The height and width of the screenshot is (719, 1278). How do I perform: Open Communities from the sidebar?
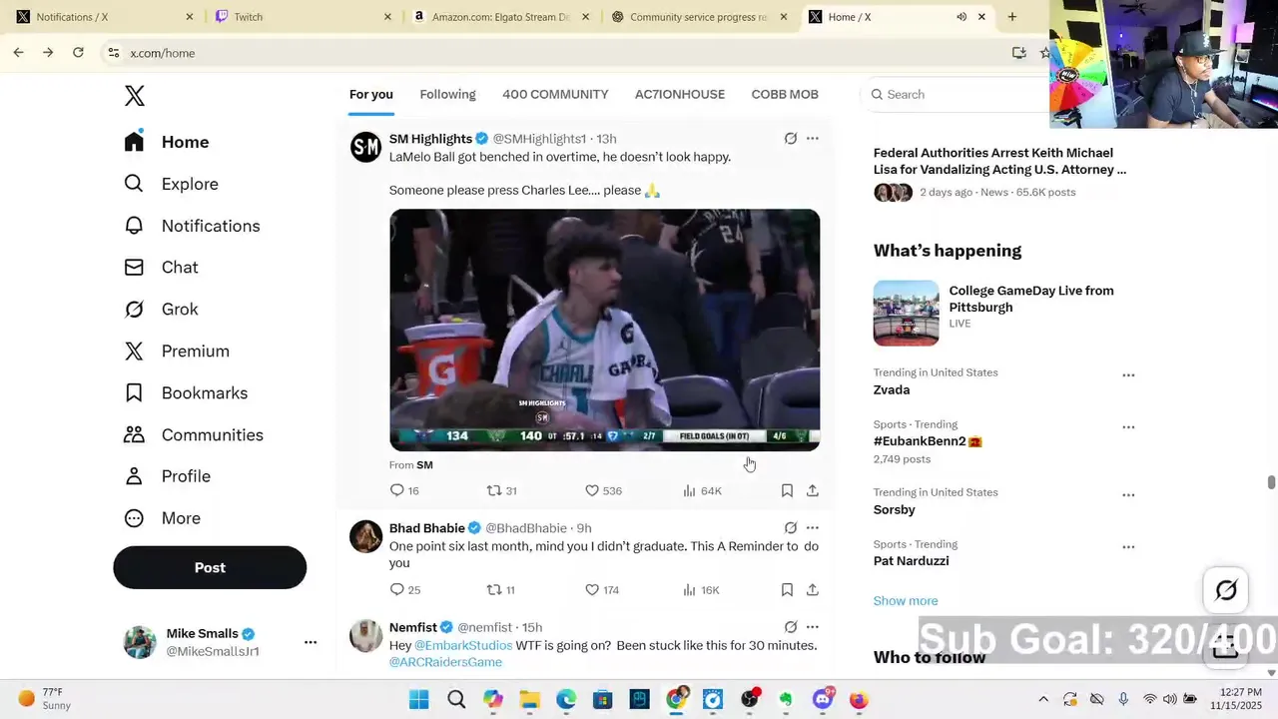(x=194, y=435)
